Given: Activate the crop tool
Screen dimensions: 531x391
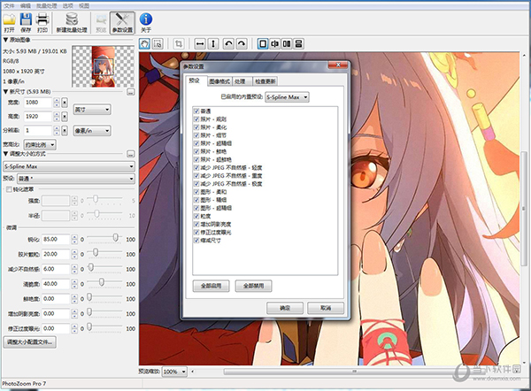Looking at the screenshot, I should (179, 43).
